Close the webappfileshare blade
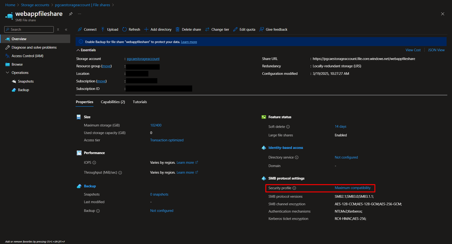Image resolution: width=452 pixels, height=244 pixels. (x=442, y=14)
